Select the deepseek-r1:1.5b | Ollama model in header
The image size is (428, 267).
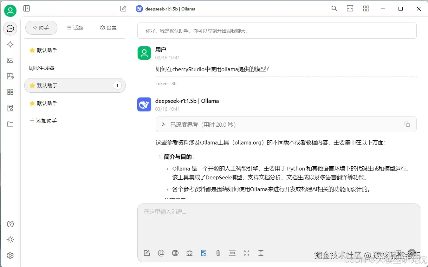[x=165, y=9]
